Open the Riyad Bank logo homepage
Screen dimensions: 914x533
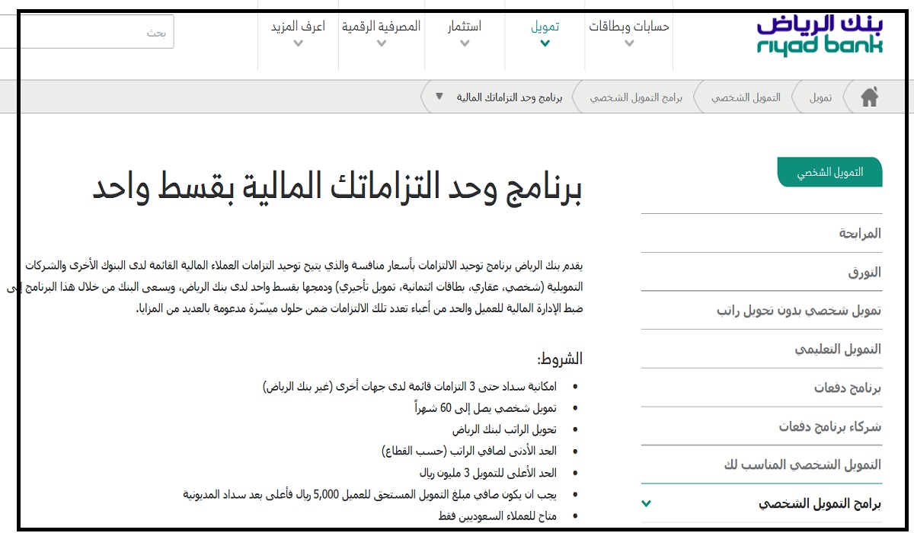click(820, 33)
